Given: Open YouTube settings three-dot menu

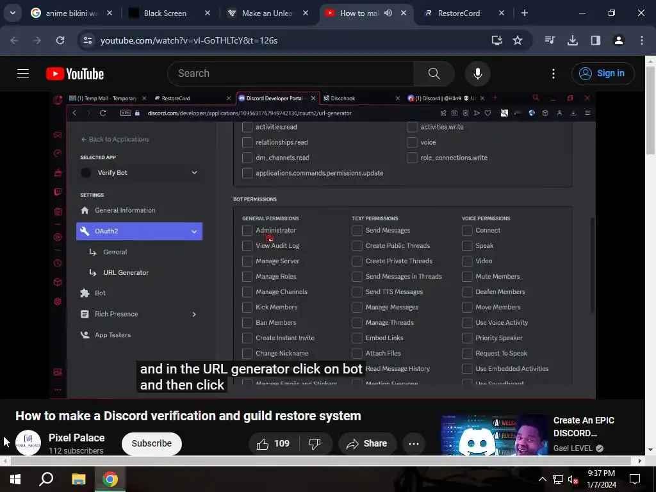Looking at the screenshot, I should click(x=553, y=74).
